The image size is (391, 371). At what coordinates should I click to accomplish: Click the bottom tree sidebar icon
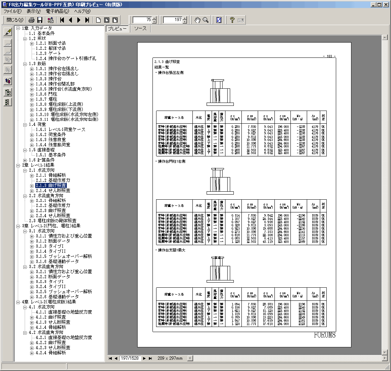[8, 102]
